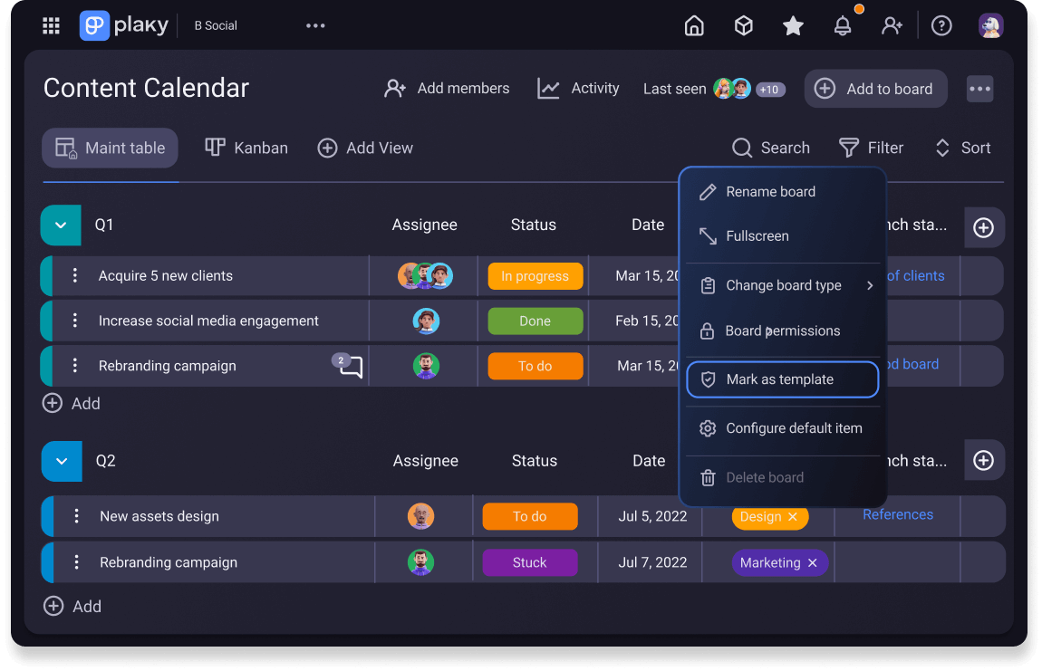
Task: Open the cube icon in top bar
Action: [744, 26]
